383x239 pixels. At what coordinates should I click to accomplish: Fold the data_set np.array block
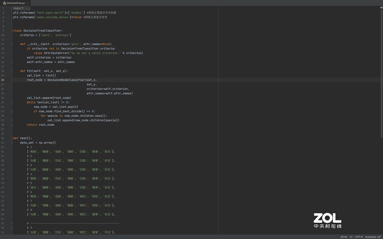click(x=11, y=142)
